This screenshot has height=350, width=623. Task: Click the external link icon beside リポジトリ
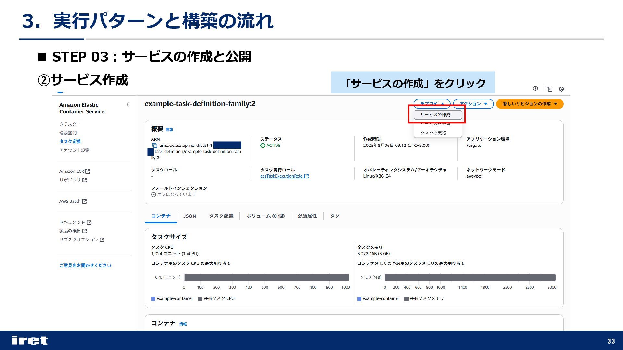tap(85, 180)
